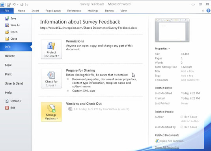Click Show All Properties link
This screenshot has width=211, height=151.
coord(167,147)
